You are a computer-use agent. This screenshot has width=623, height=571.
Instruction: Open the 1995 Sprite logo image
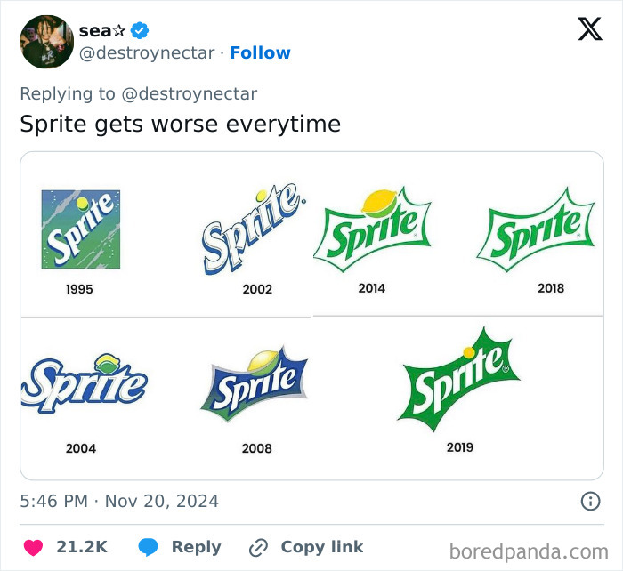pos(80,229)
